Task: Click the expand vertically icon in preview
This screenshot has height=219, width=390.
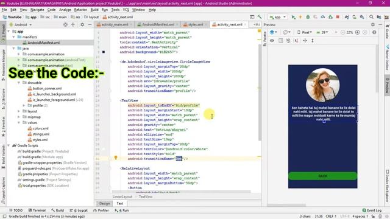Action: 313,41
